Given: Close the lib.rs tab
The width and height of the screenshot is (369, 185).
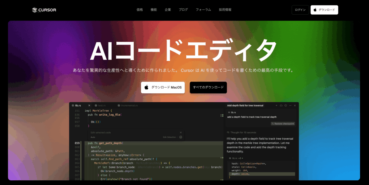Looking at the screenshot, I should click(89, 106).
